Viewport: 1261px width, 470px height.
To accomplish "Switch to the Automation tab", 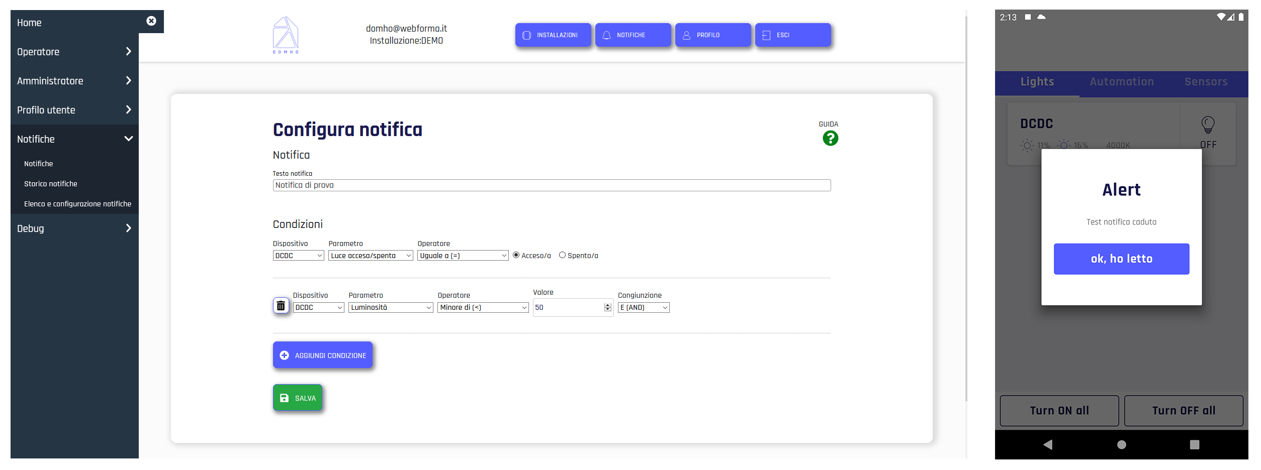I will click(1122, 82).
